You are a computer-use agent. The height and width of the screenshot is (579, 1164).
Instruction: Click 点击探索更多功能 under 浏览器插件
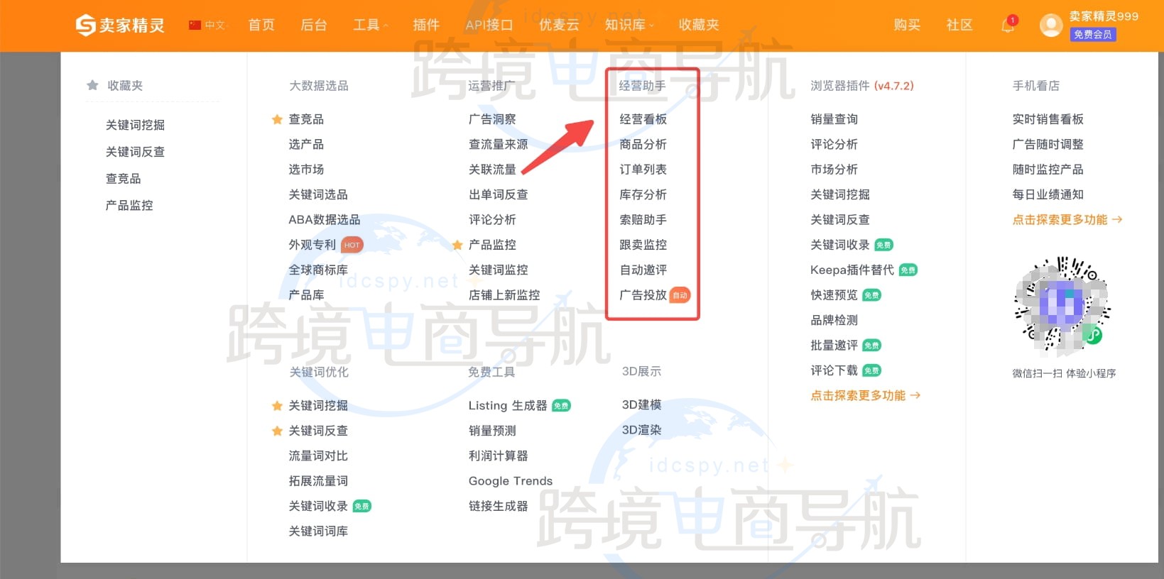[865, 396]
